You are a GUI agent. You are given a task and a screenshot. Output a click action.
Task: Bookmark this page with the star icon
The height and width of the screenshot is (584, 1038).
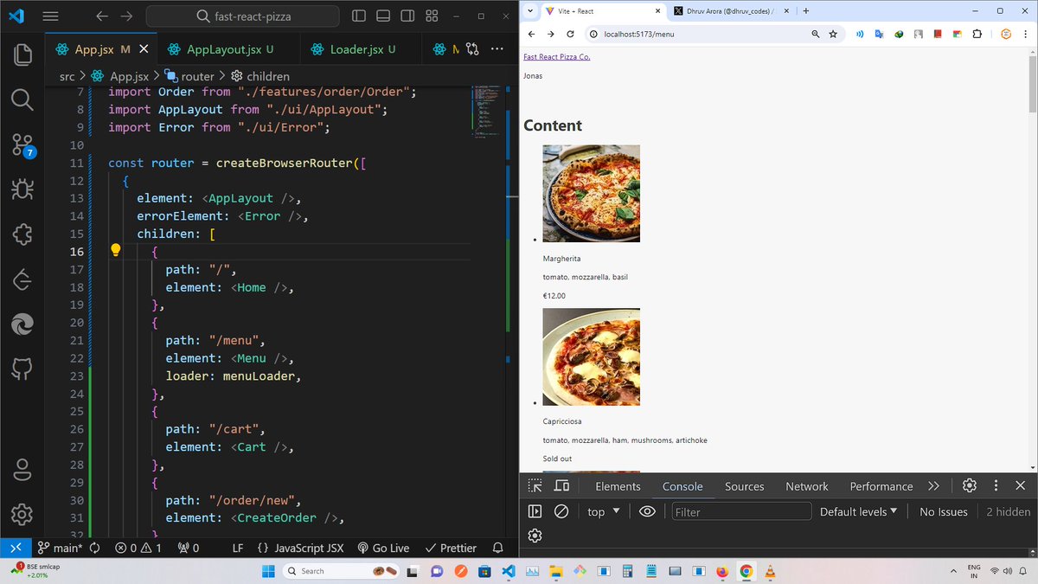(833, 34)
